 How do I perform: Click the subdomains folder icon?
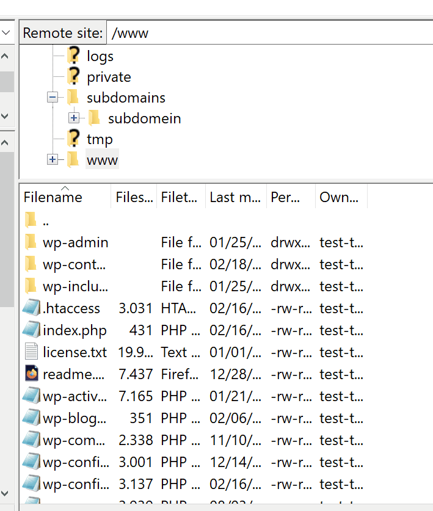(73, 97)
